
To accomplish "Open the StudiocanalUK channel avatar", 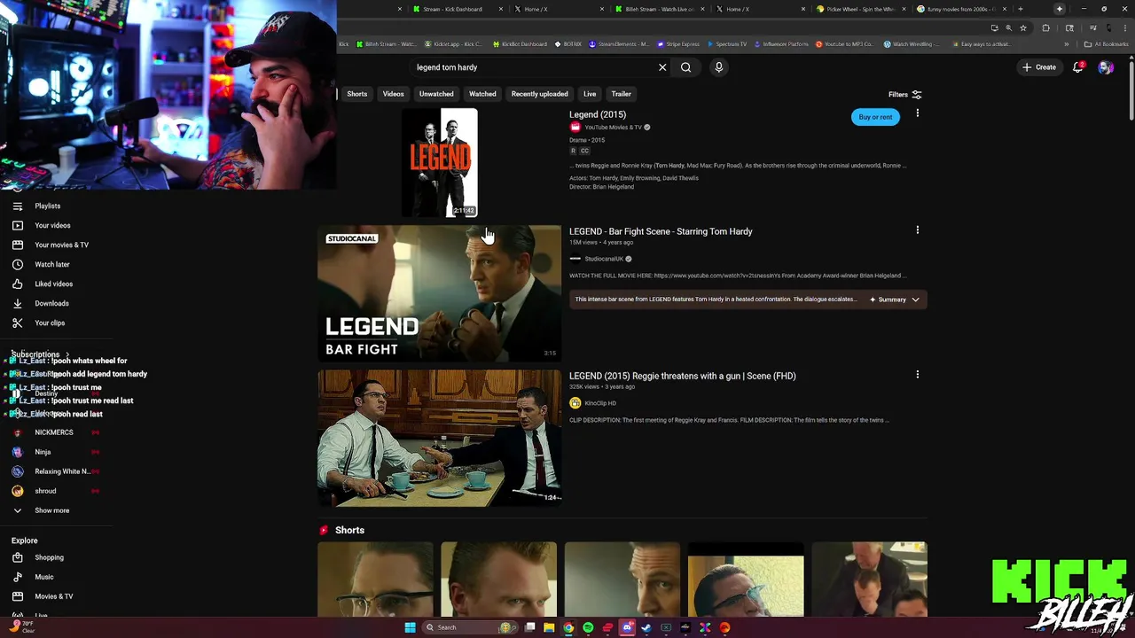I will [x=575, y=259].
